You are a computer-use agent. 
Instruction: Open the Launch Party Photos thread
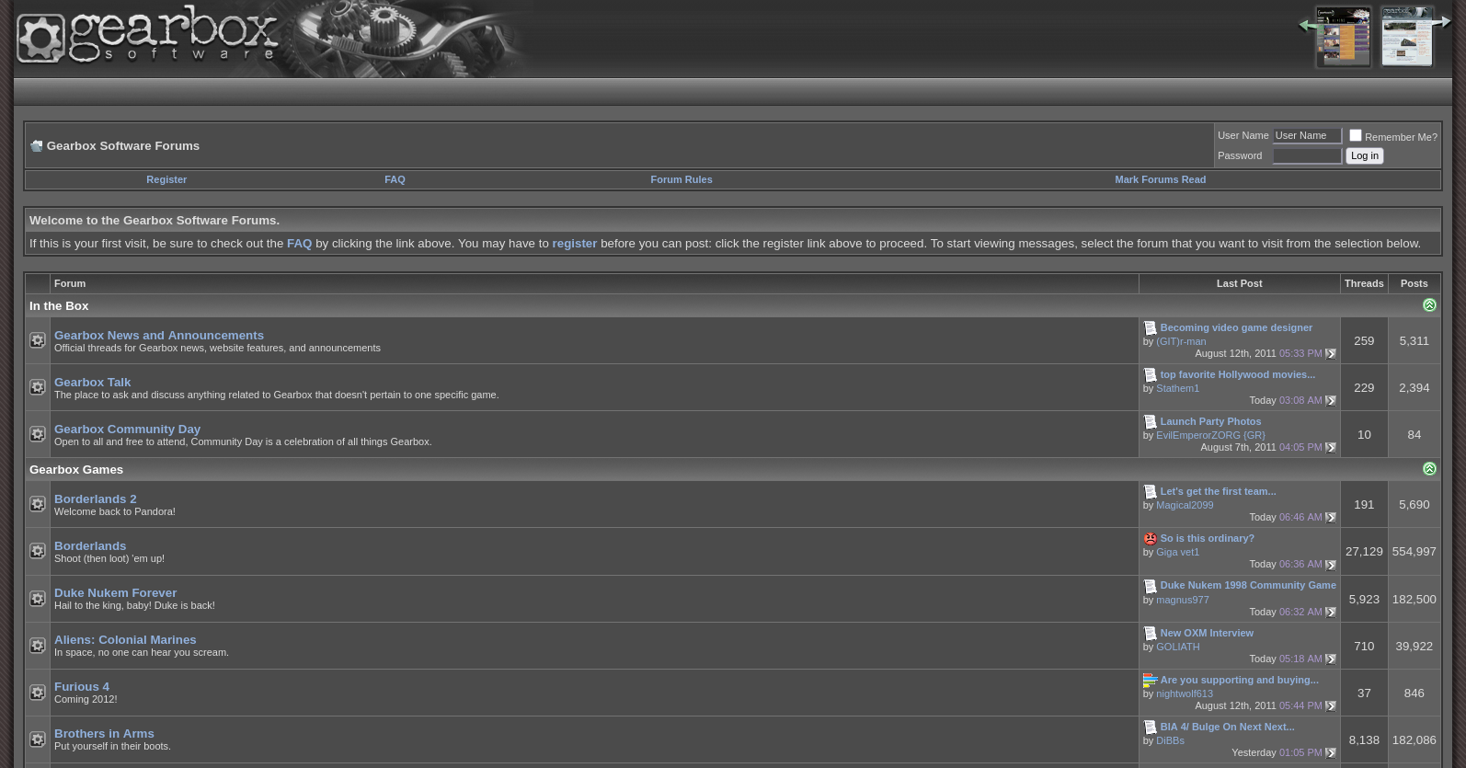[1210, 421]
